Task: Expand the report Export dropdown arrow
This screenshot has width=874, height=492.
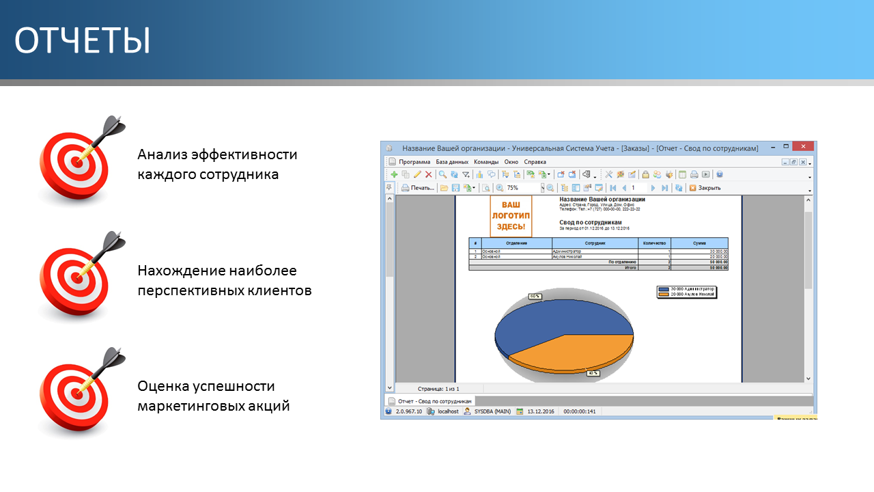Action: pos(474,188)
